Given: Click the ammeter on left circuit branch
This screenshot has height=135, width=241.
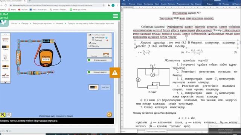Looking at the screenshot, I should click(x=18, y=57).
